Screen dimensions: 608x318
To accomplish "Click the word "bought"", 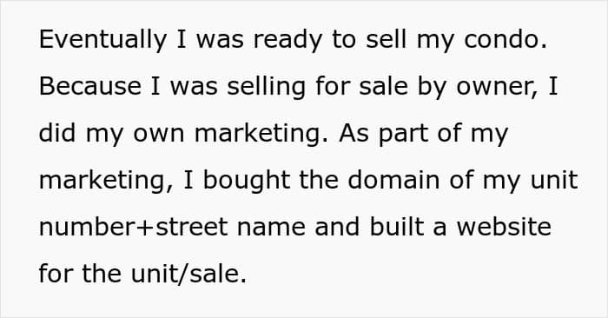I will tap(247, 181).
